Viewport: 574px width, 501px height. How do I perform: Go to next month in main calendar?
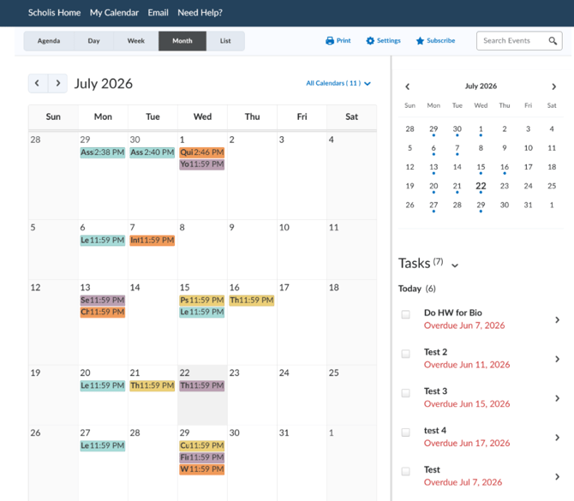click(x=58, y=83)
